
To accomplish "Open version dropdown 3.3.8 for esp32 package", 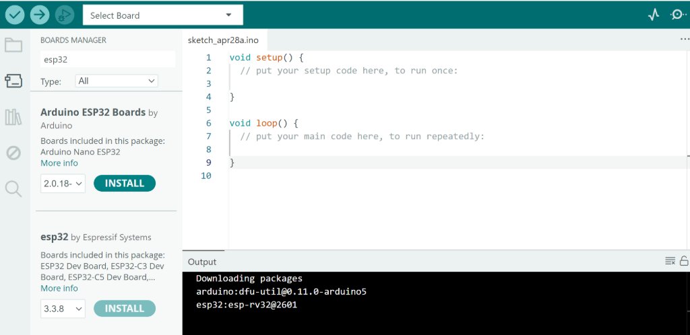I will pyautogui.click(x=63, y=309).
